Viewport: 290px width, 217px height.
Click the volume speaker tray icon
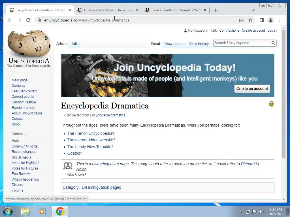pos(261,212)
